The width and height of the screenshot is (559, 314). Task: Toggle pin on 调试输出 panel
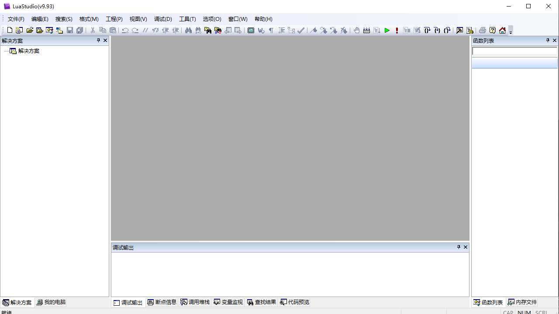coord(459,247)
